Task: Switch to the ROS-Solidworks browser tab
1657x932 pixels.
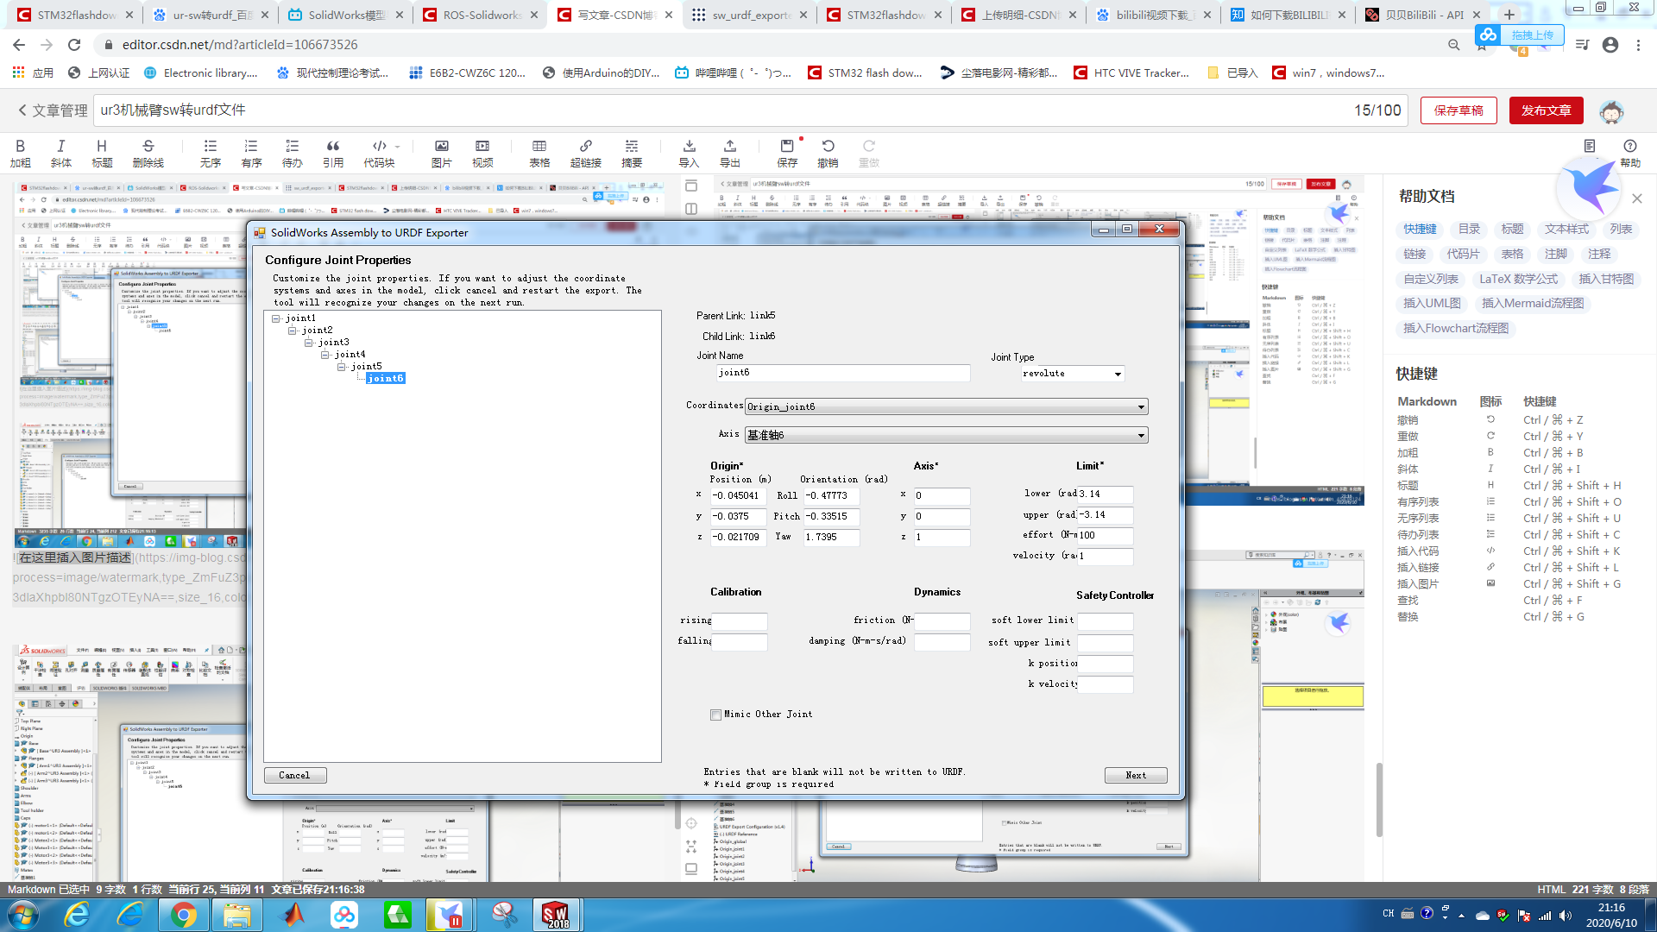Action: coord(482,15)
